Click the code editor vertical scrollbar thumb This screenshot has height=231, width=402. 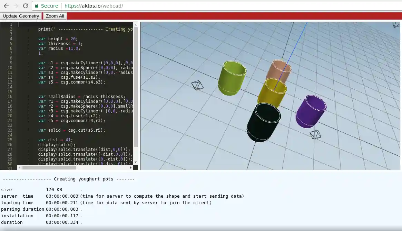point(136,86)
